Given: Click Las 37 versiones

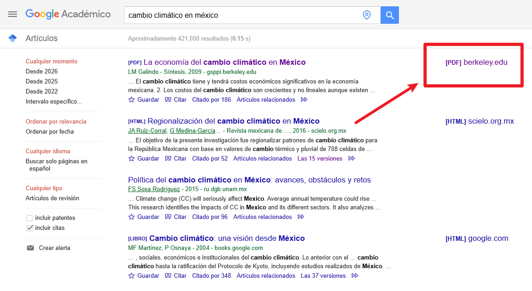Looking at the screenshot, I should 323,276.
